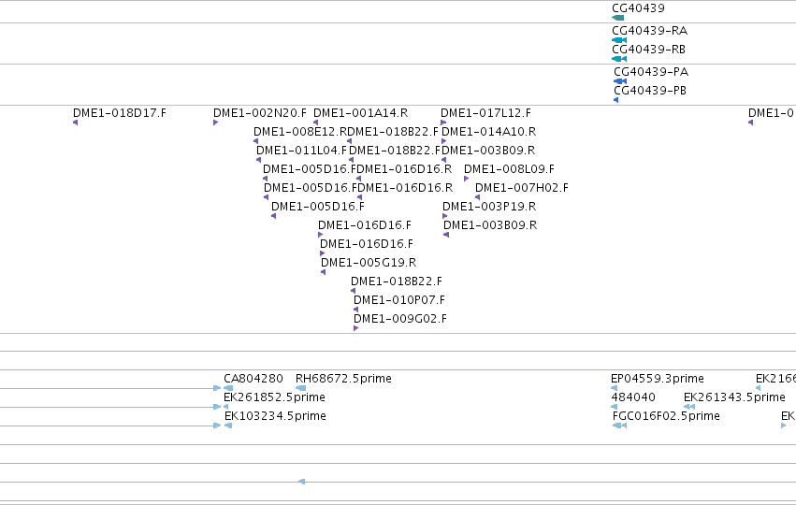Open the DME1-003P19.R feature label
796x505 pixels.
tap(489, 207)
